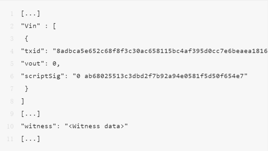Click the closing curly brace on line 7
The height and width of the screenshot is (151, 268).
(x=26, y=89)
